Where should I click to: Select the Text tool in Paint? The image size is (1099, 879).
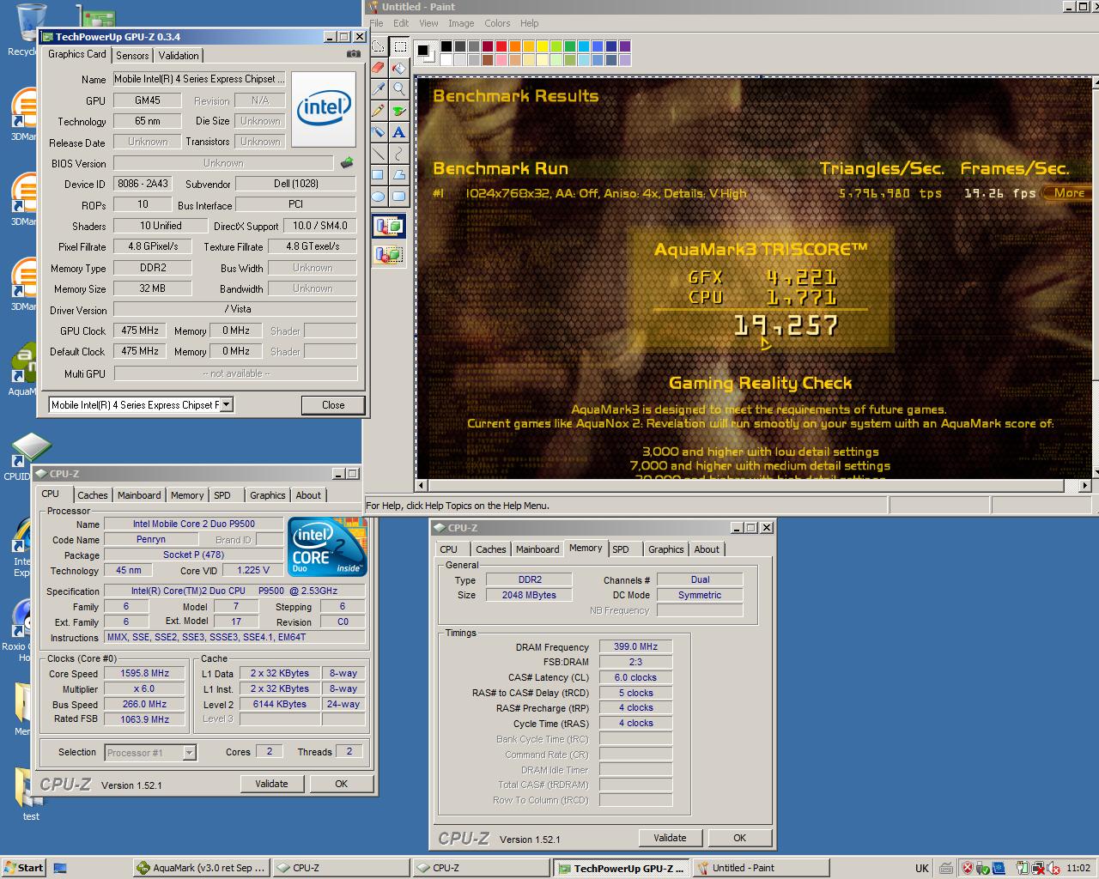coord(399,132)
